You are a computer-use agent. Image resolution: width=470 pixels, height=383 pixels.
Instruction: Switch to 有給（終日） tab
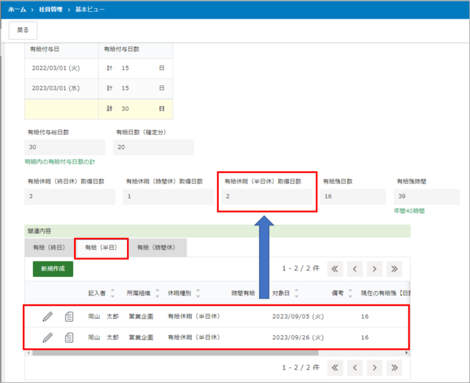click(x=49, y=248)
